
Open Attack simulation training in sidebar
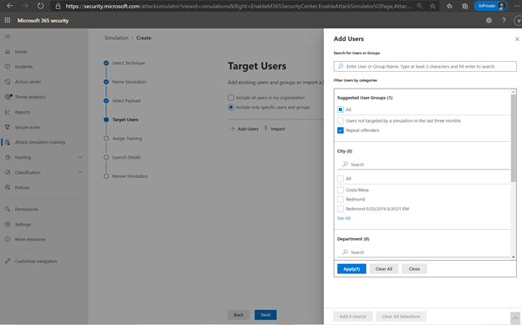click(40, 142)
